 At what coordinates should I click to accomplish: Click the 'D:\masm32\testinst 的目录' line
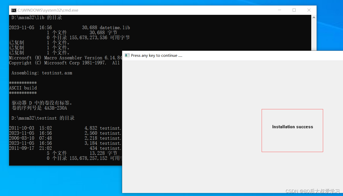(43, 118)
